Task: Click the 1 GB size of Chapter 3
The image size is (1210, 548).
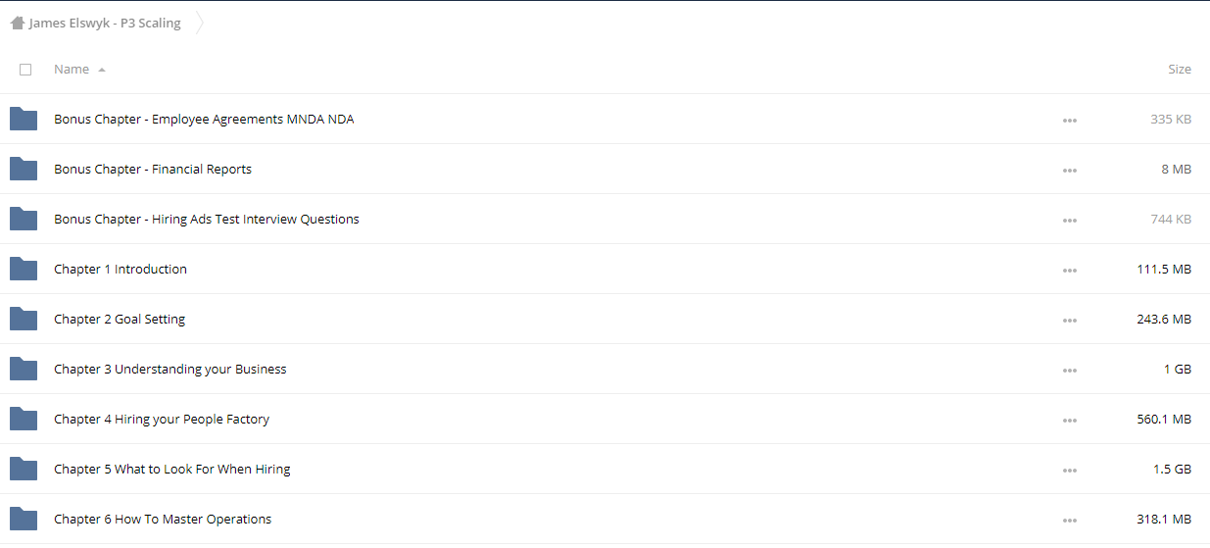Action: click(1178, 370)
